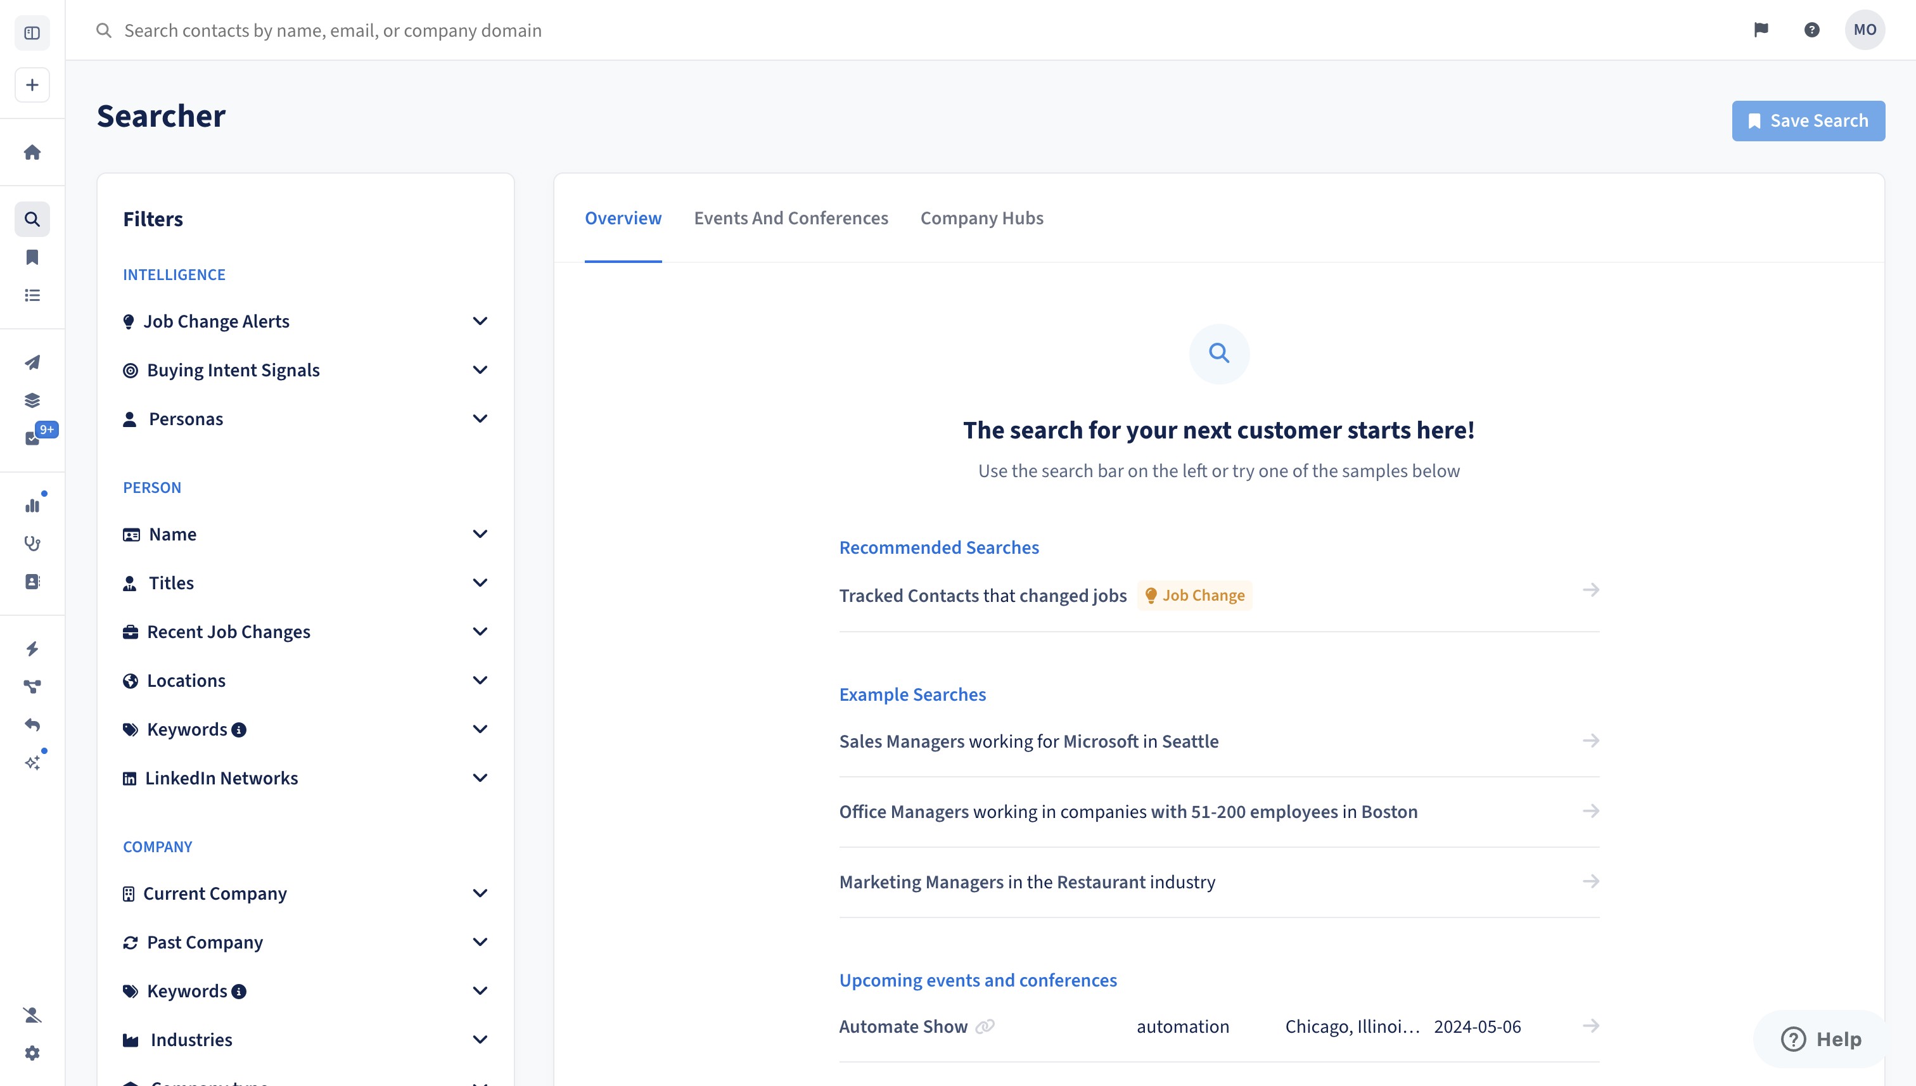Toggle the sidebar panel icon
This screenshot has height=1086, width=1916.
(x=32, y=33)
